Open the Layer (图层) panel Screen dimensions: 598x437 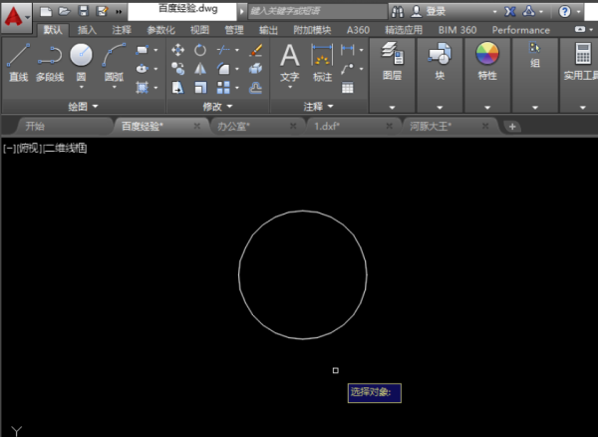(392, 61)
